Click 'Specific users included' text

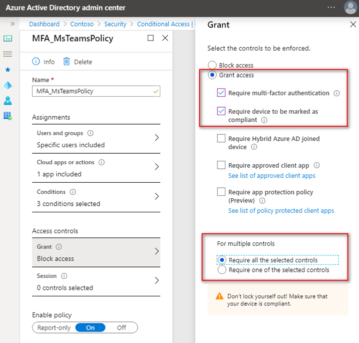(71, 145)
